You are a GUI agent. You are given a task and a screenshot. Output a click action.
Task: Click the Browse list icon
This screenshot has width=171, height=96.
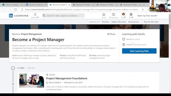35,14
